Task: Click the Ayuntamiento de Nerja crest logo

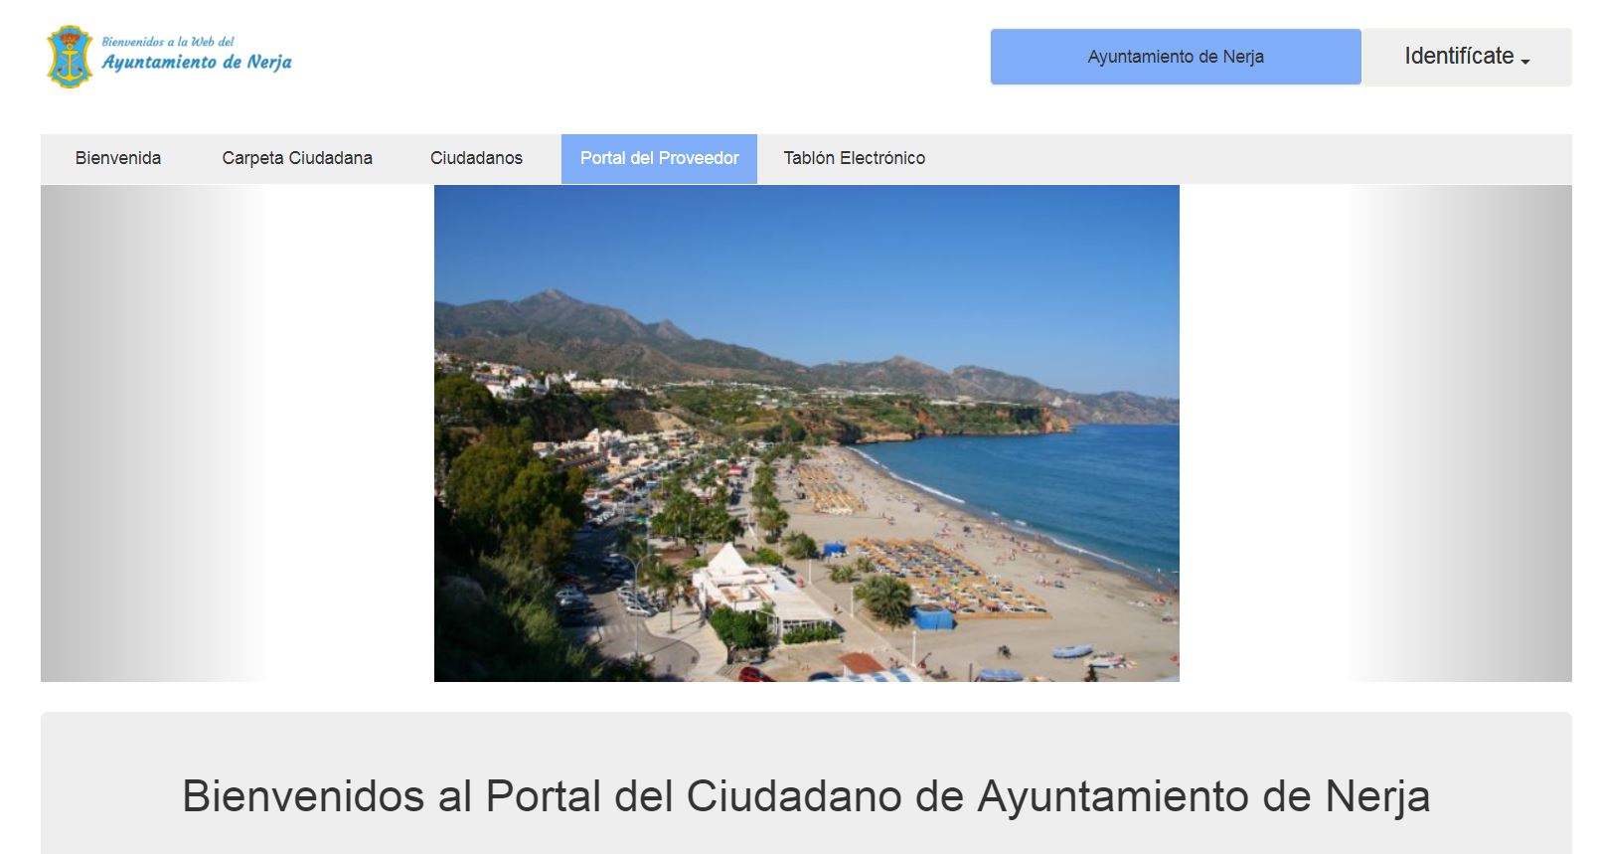Action: pos(70,57)
